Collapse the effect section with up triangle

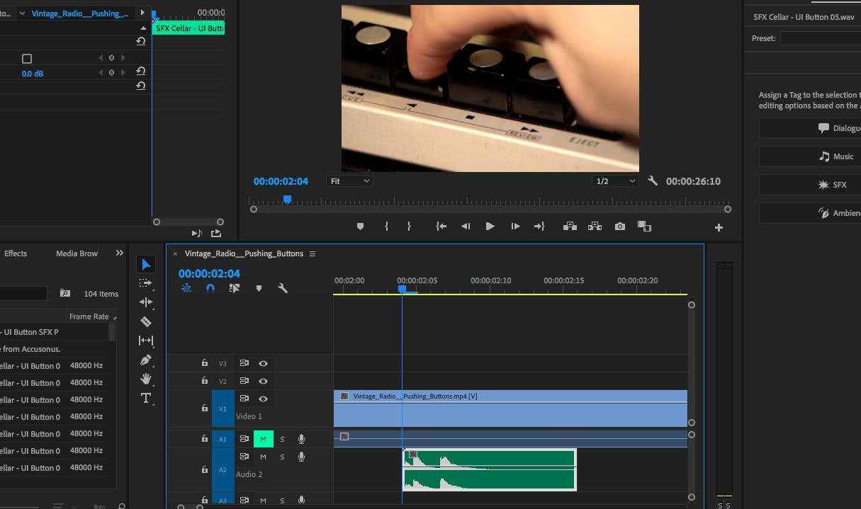pos(142,28)
